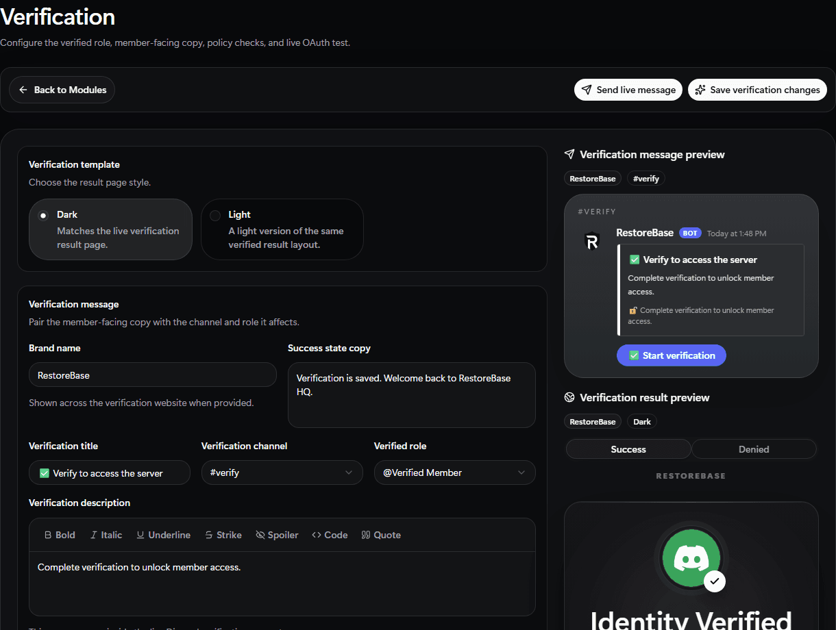
Task: Select the Light template radio button
Action: (x=215, y=215)
